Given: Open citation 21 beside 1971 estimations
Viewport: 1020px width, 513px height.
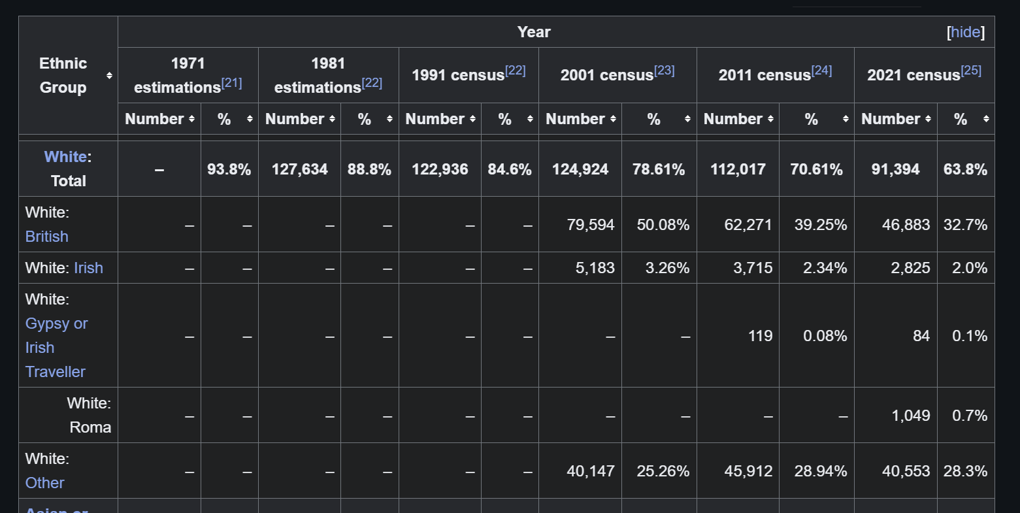Looking at the screenshot, I should 231,83.
